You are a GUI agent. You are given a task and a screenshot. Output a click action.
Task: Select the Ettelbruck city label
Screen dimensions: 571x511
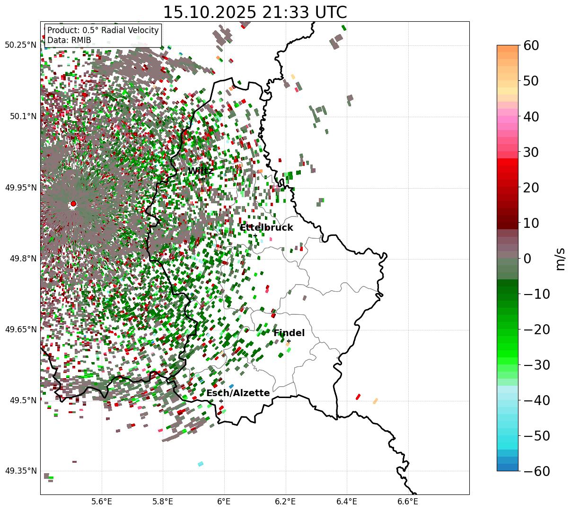pyautogui.click(x=266, y=228)
